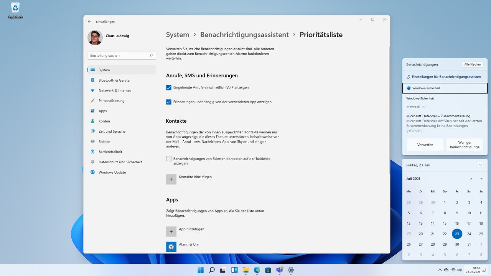The image size is (491, 276).
Task: Open Netzwerk & Internet settings
Action: 122,90
